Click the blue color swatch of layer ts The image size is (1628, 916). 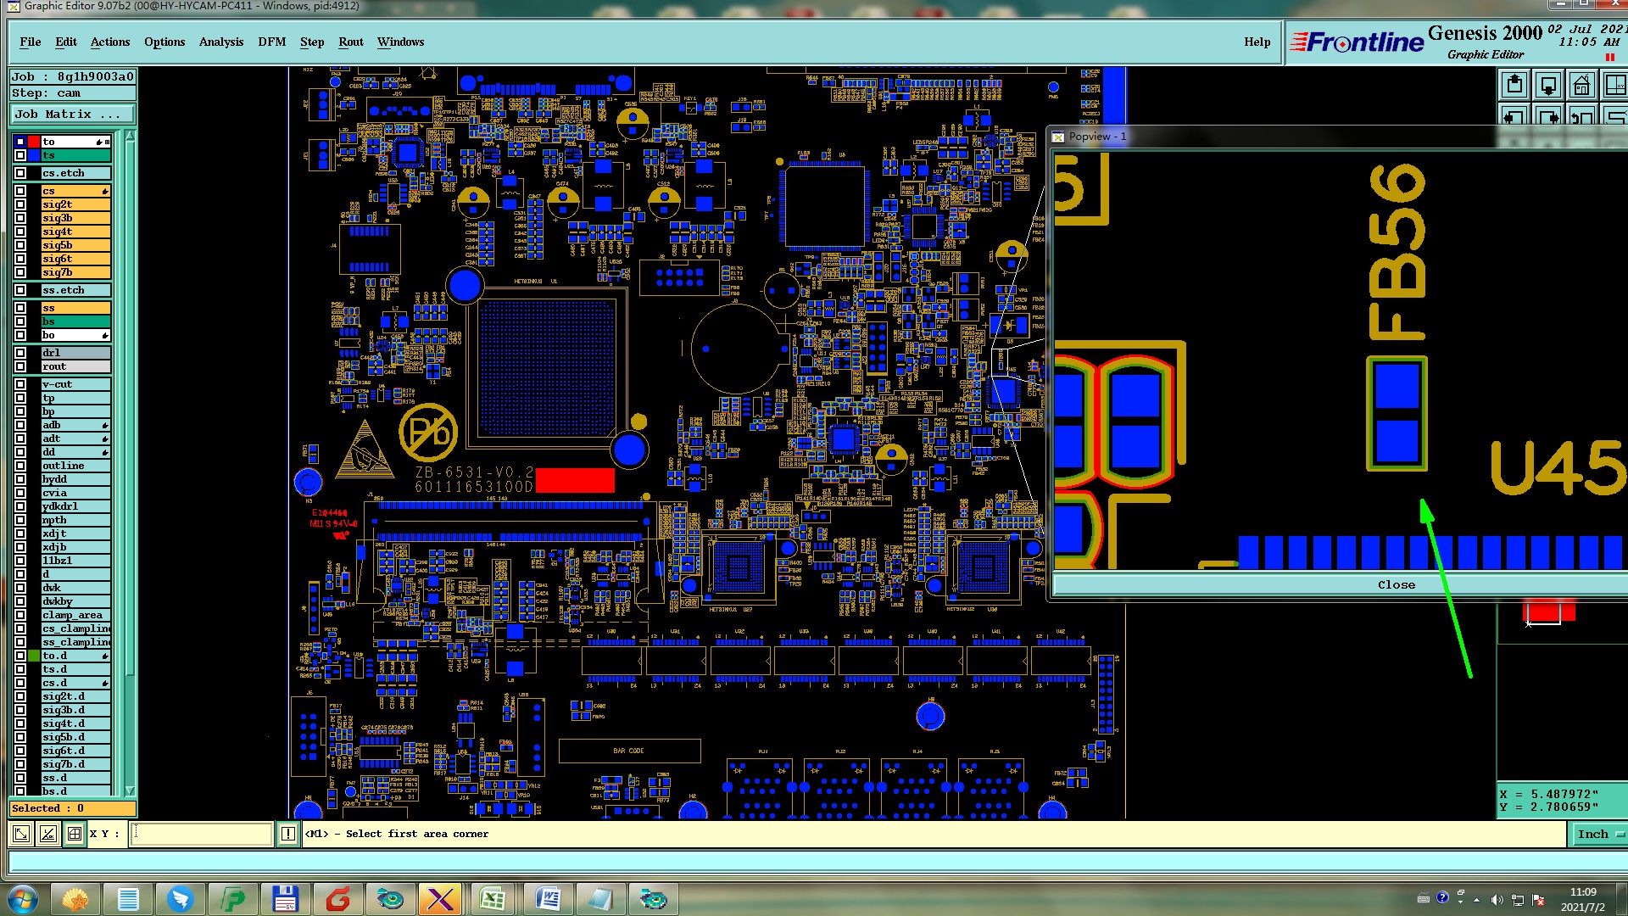(x=34, y=155)
